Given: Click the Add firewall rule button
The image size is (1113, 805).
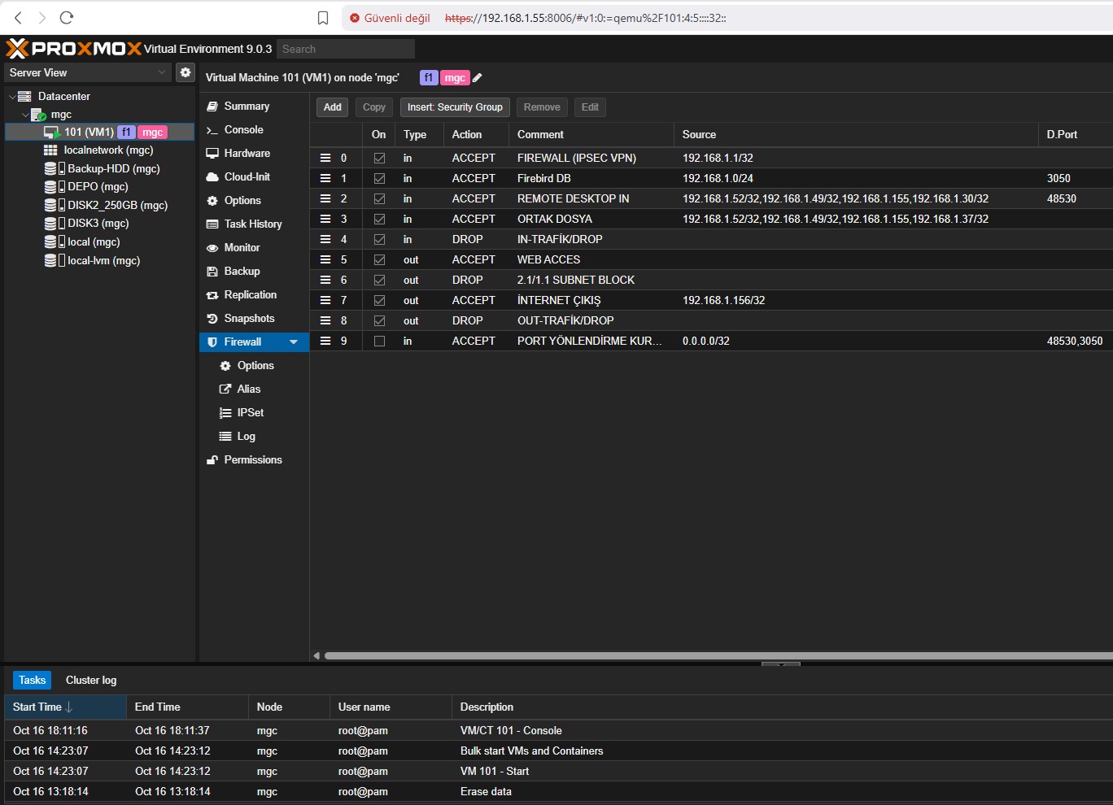Looking at the screenshot, I should pos(332,107).
